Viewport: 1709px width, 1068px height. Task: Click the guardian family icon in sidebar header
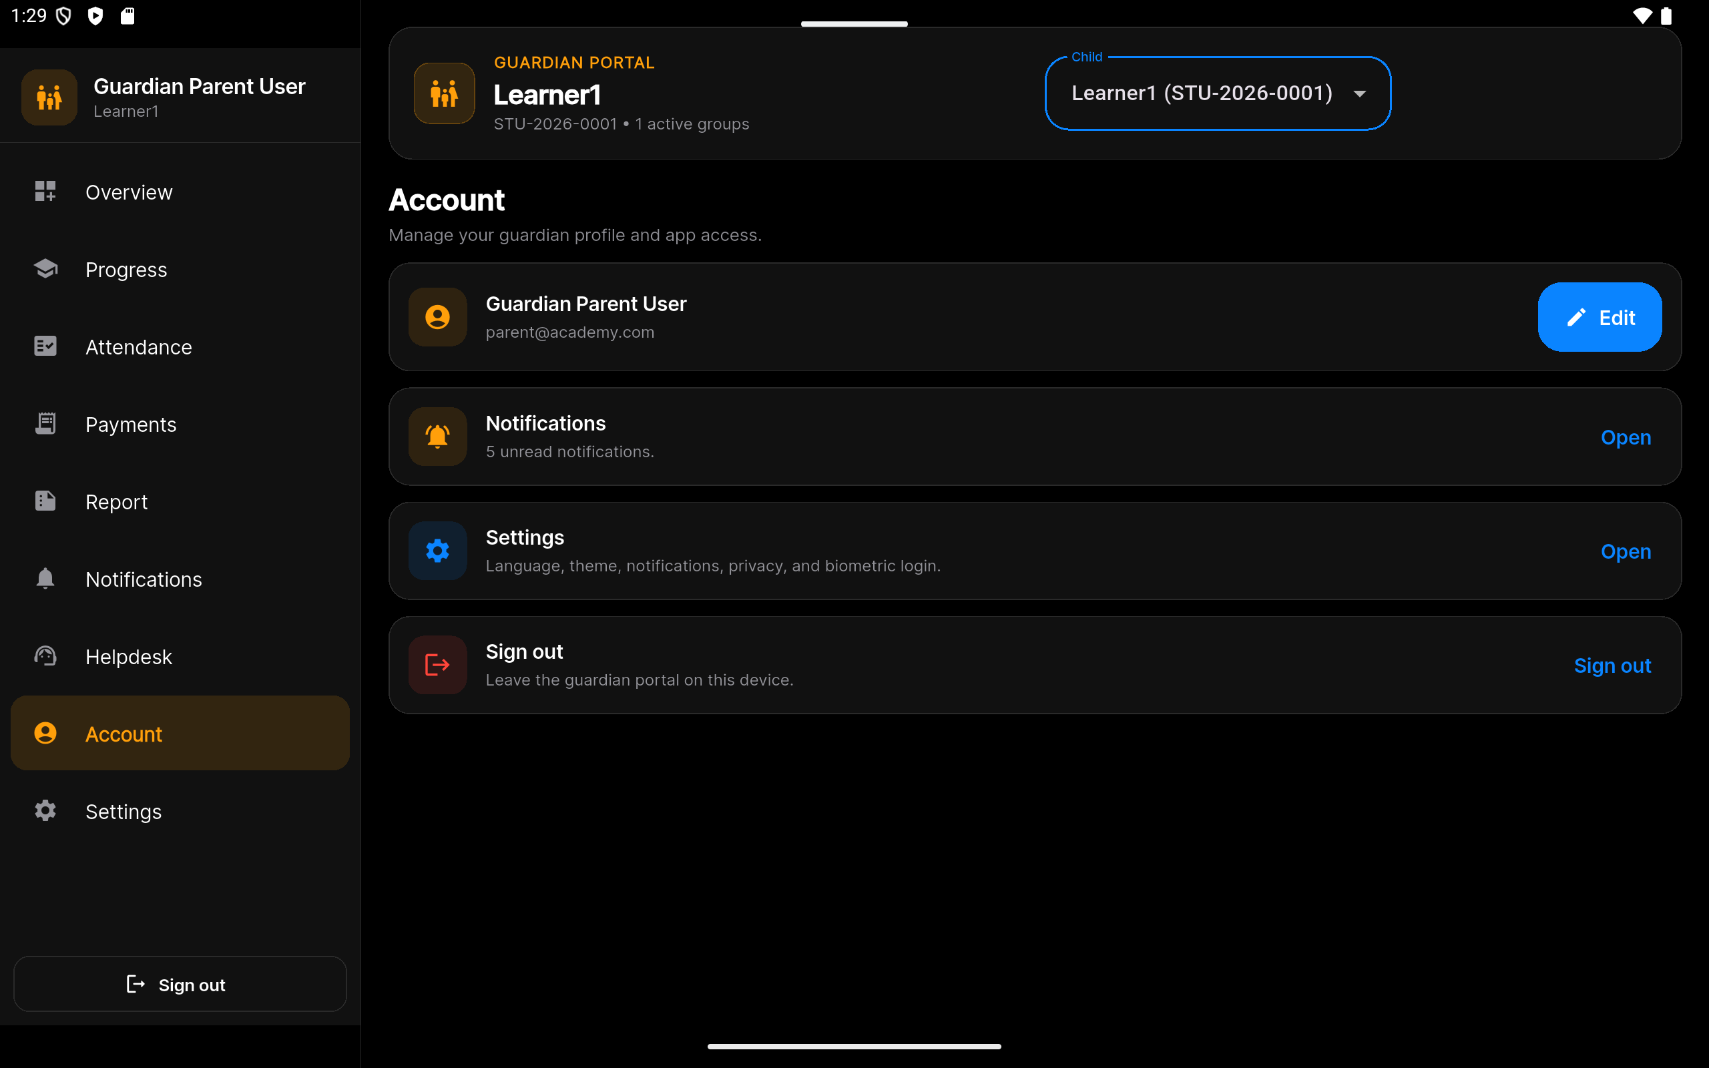point(49,97)
